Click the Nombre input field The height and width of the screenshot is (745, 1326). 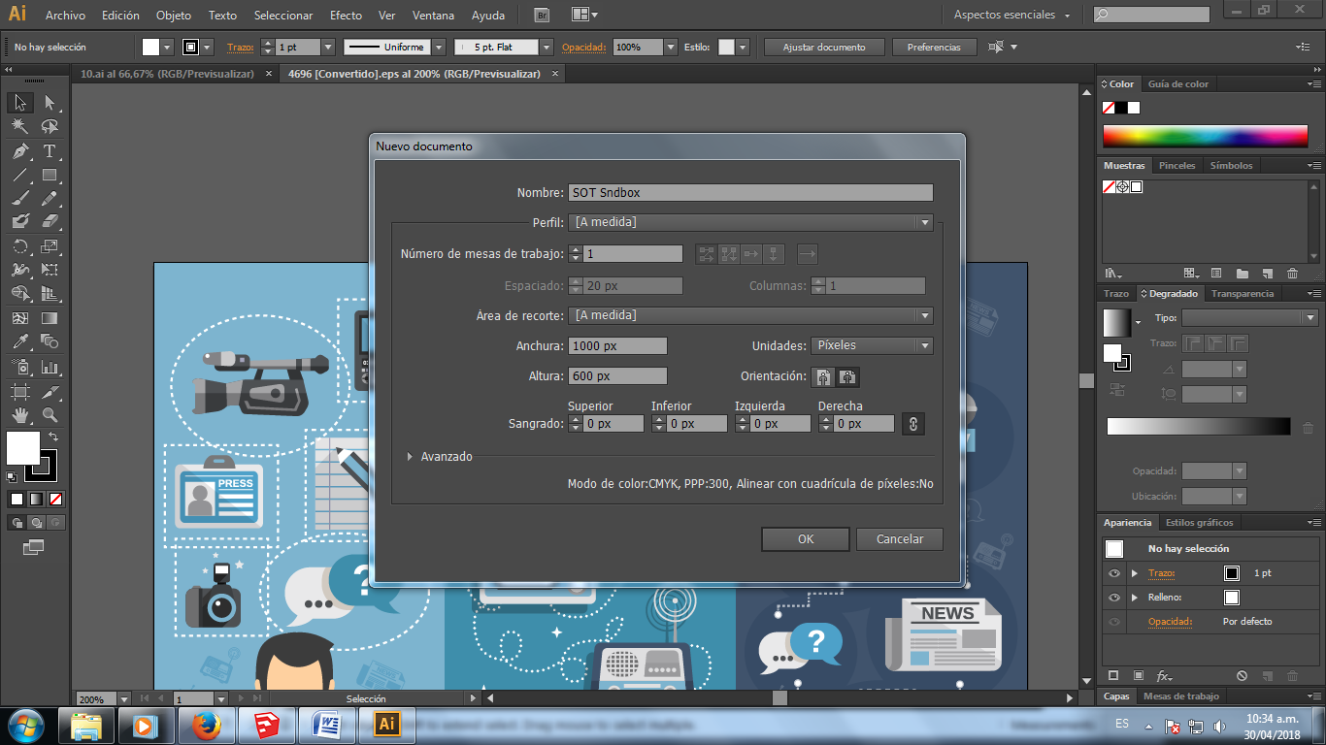coord(750,193)
